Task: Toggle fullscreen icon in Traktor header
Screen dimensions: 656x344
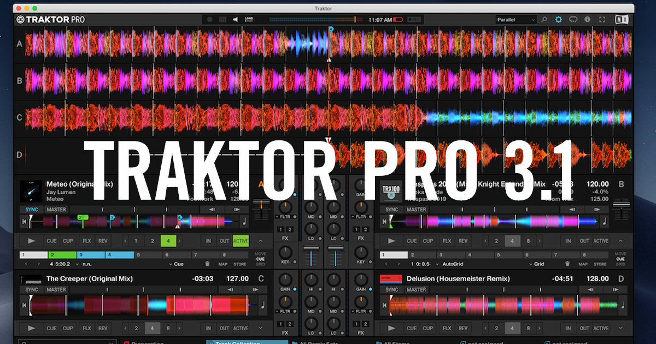Action: point(602,20)
